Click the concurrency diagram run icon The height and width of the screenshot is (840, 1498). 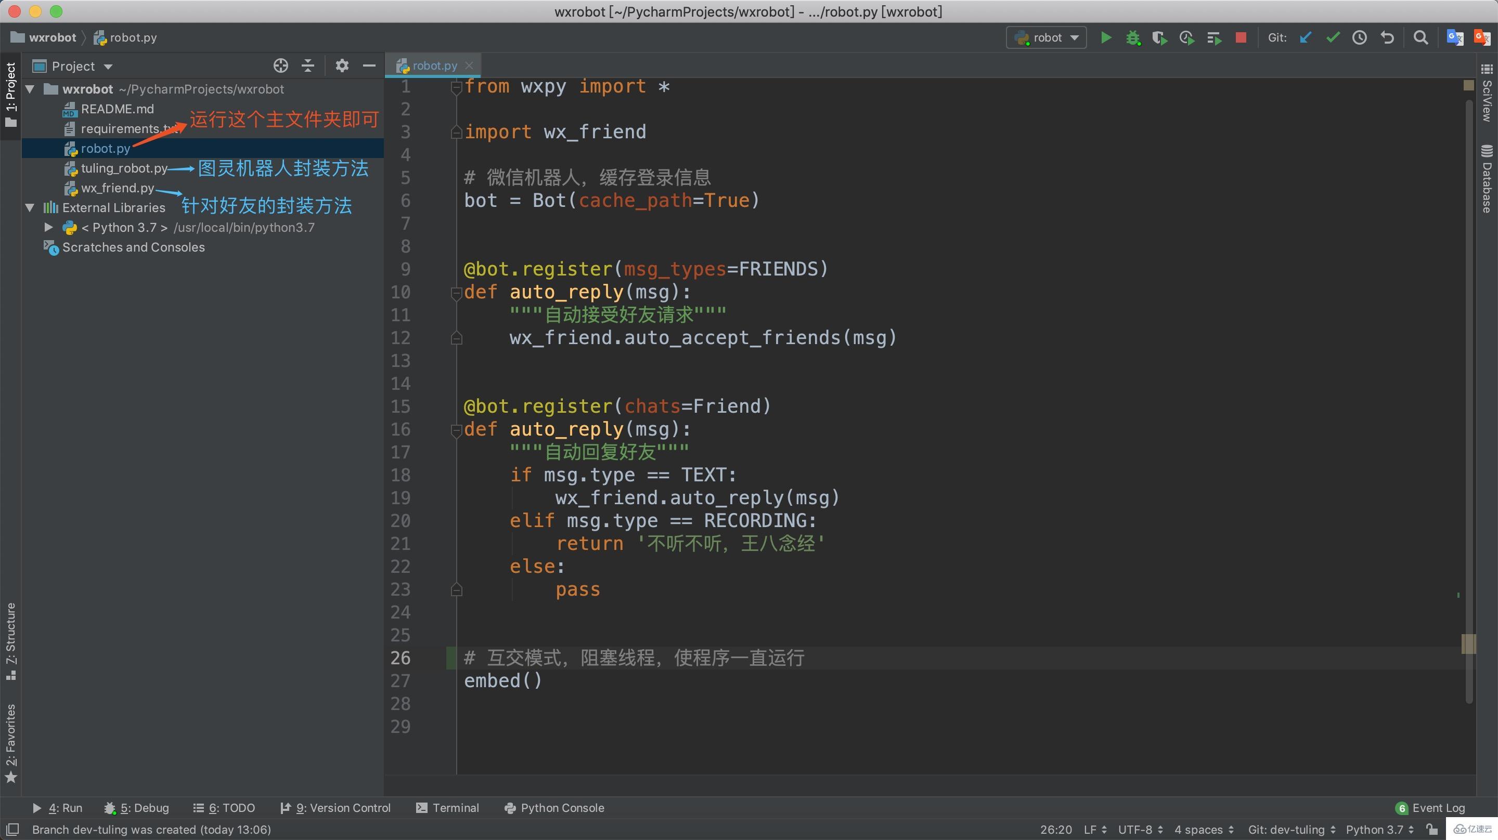[x=1213, y=38]
